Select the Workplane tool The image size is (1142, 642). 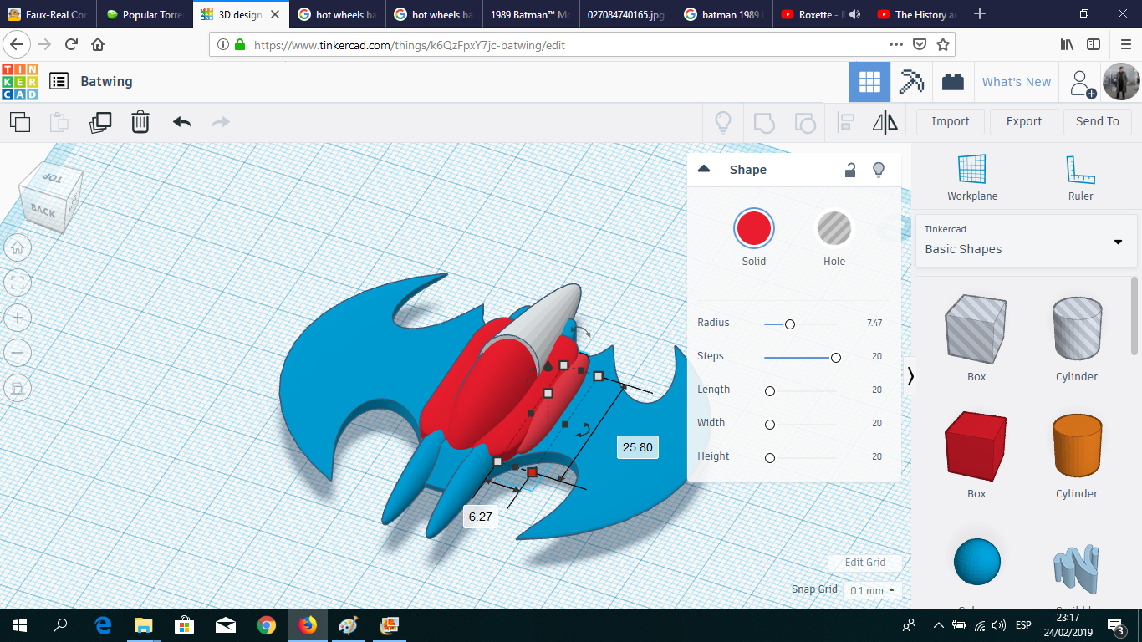[x=972, y=178]
